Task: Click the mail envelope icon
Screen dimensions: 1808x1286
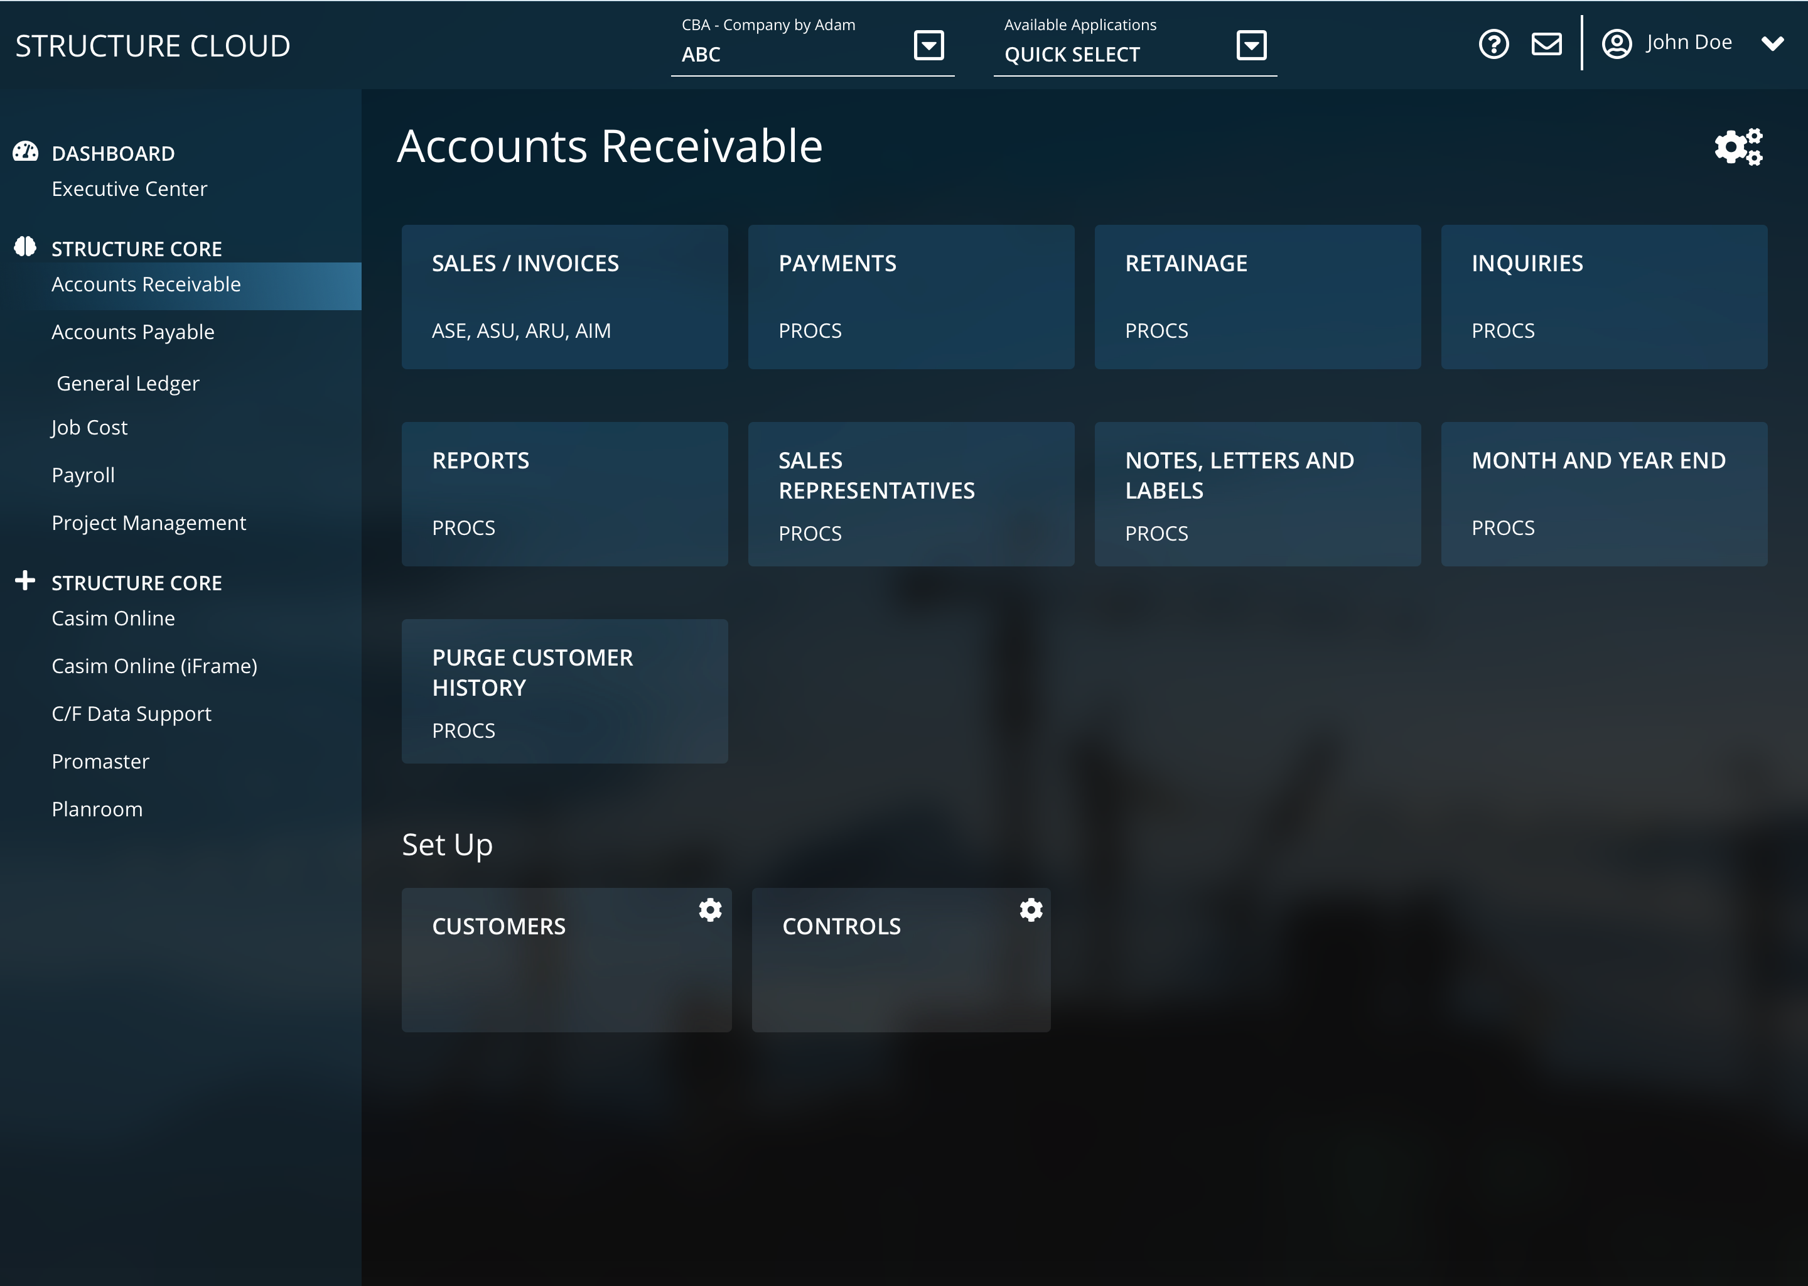Action: [x=1547, y=43]
